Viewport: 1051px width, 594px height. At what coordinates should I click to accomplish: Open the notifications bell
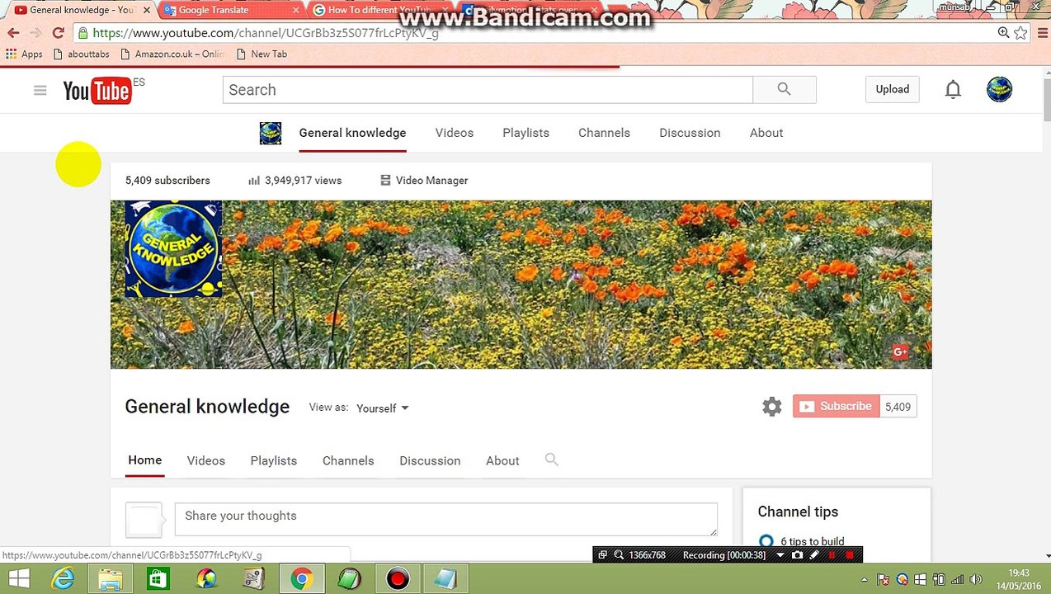tap(953, 90)
